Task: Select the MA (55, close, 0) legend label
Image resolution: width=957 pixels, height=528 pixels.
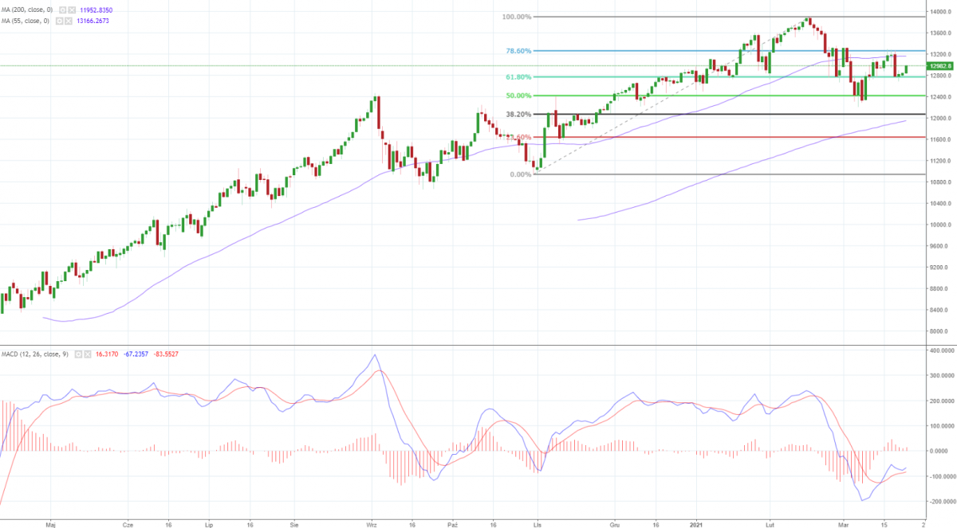Action: coord(26,21)
